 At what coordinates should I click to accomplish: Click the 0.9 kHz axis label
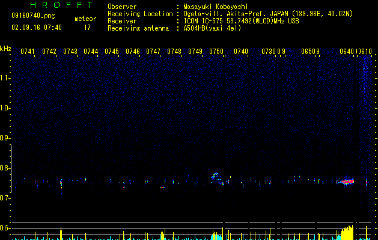[5, 138]
